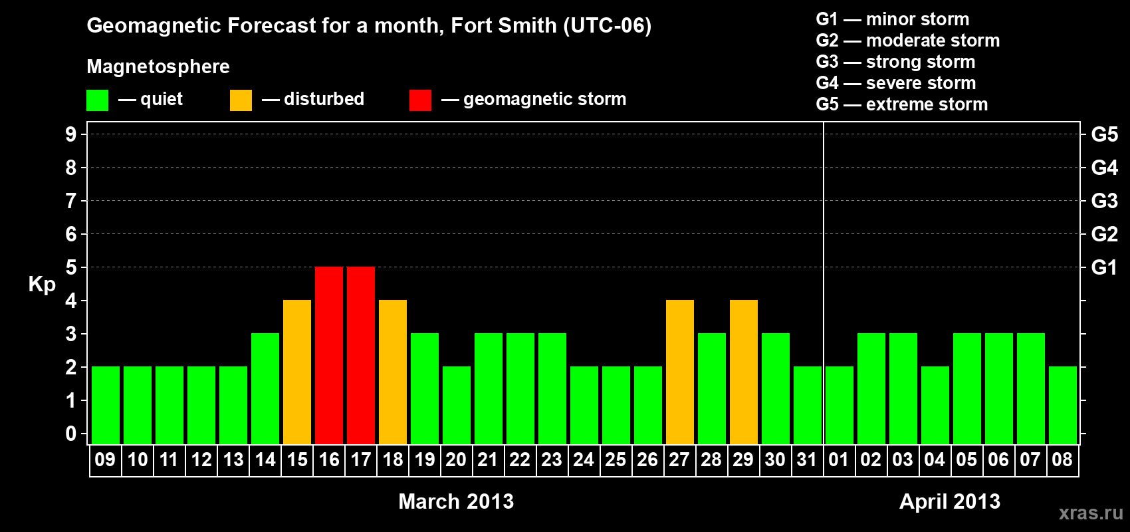The image size is (1130, 532).
Task: Click the G3 right-axis label
Action: 1105,201
